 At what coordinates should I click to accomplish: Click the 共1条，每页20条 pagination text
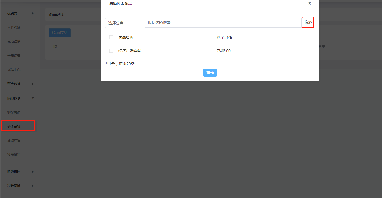pos(120,64)
